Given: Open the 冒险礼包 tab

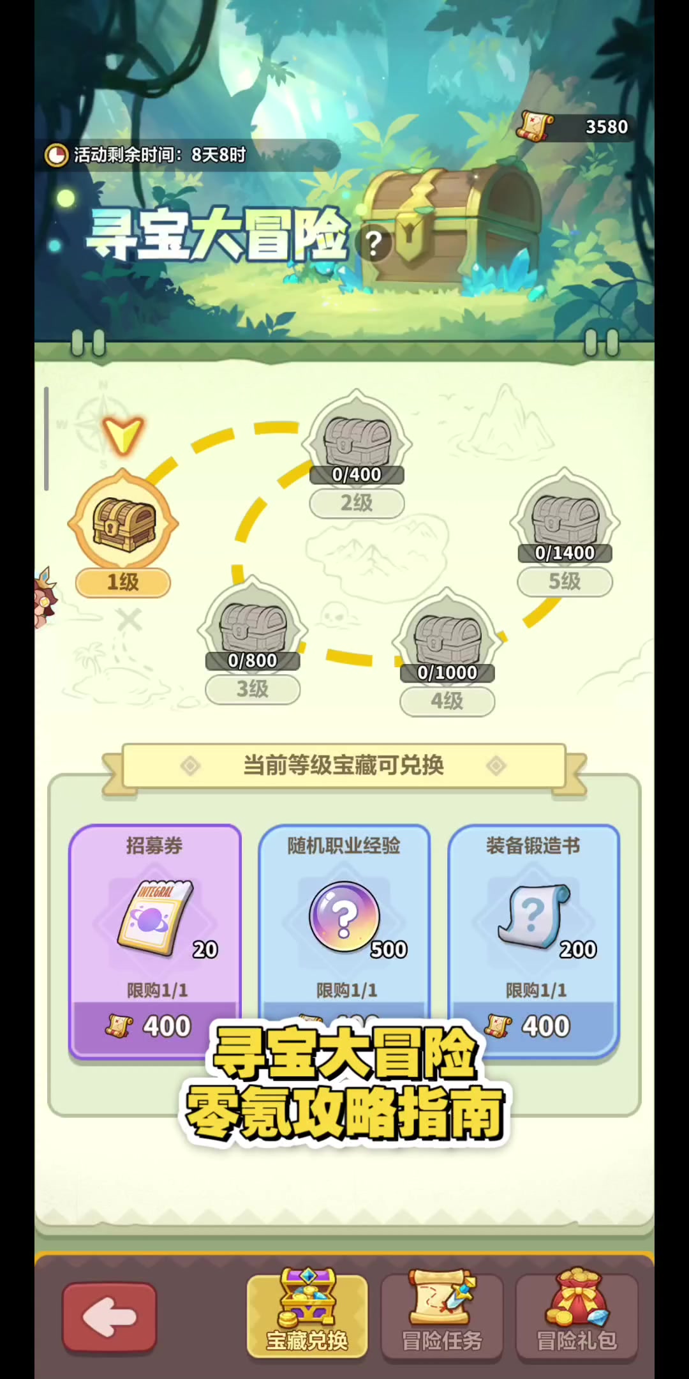Looking at the screenshot, I should click(x=577, y=1314).
